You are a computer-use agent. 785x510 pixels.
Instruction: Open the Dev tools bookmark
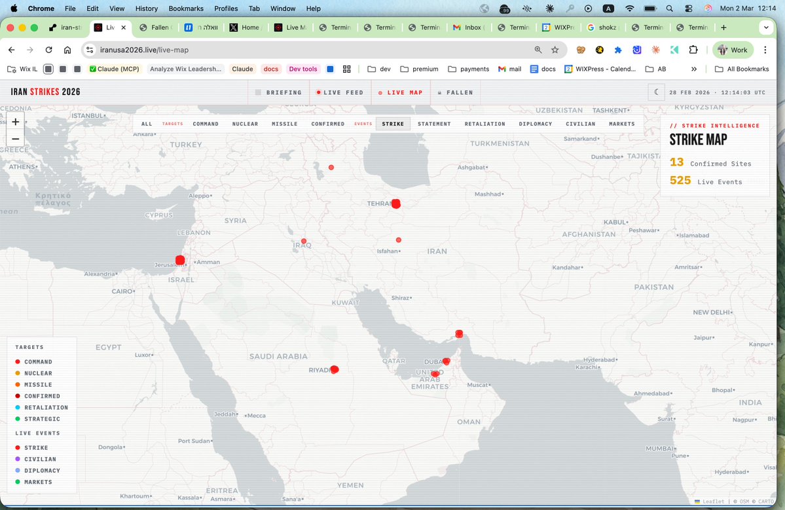[303, 69]
